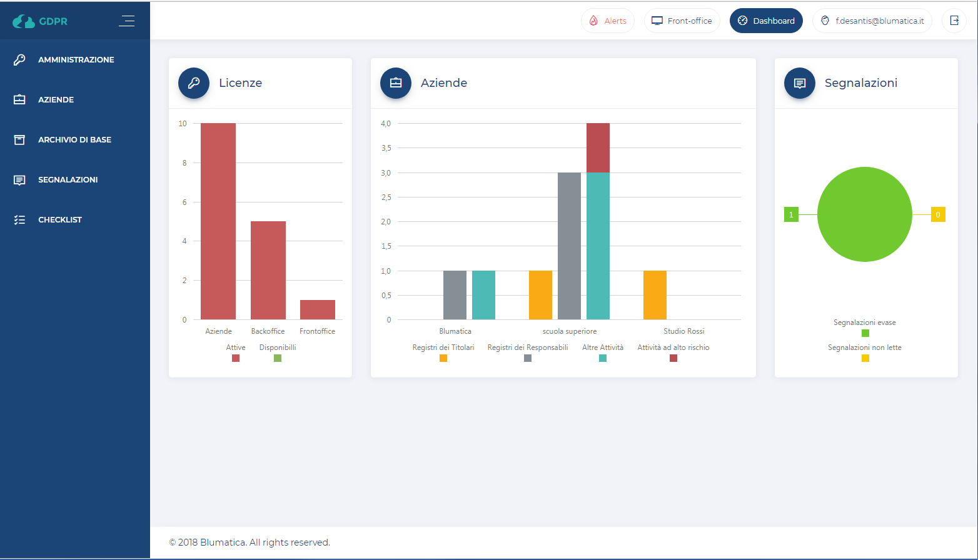Click the GDPR cloud logo icon
Screen dimensions: 978x560
[x=24, y=21]
